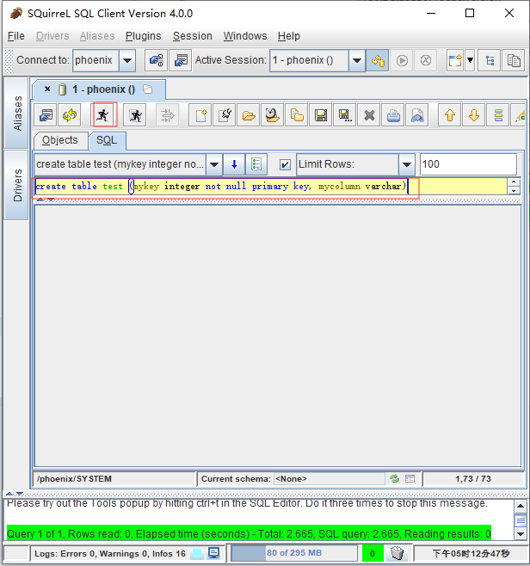Click the garbage collection trash icon
The width and height of the screenshot is (530, 566).
[x=397, y=553]
